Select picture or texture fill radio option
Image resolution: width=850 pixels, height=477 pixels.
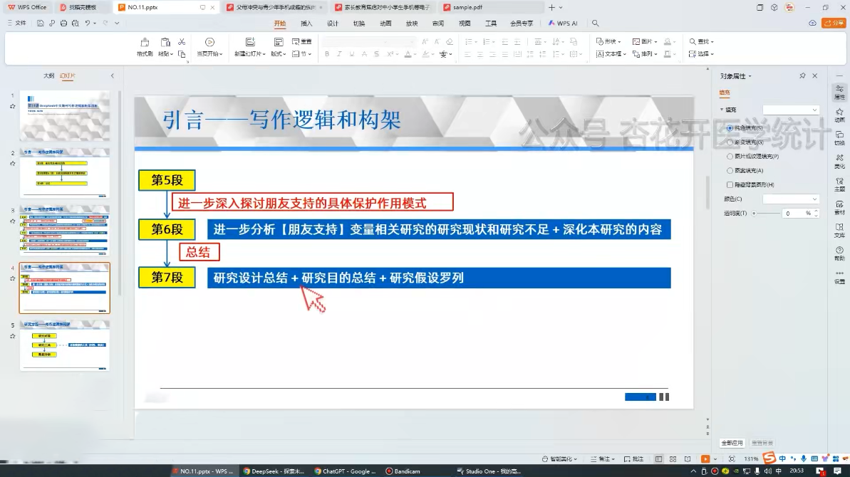730,157
